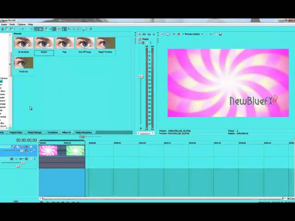Toggle Automatic Crossfades in the toolbar
The width and height of the screenshot is (295, 221).
point(41,29)
